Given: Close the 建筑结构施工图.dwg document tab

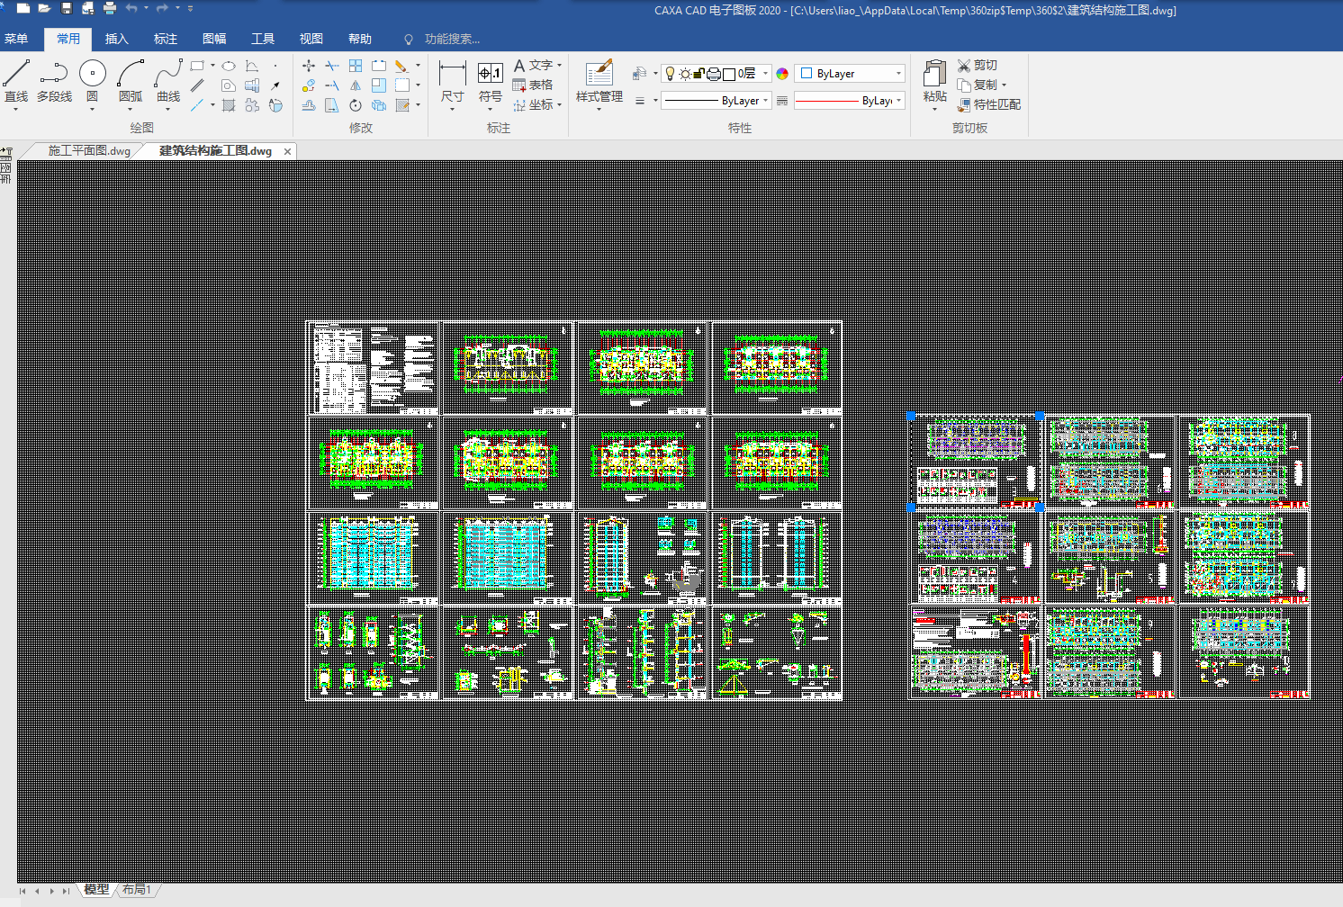Looking at the screenshot, I should pos(288,151).
